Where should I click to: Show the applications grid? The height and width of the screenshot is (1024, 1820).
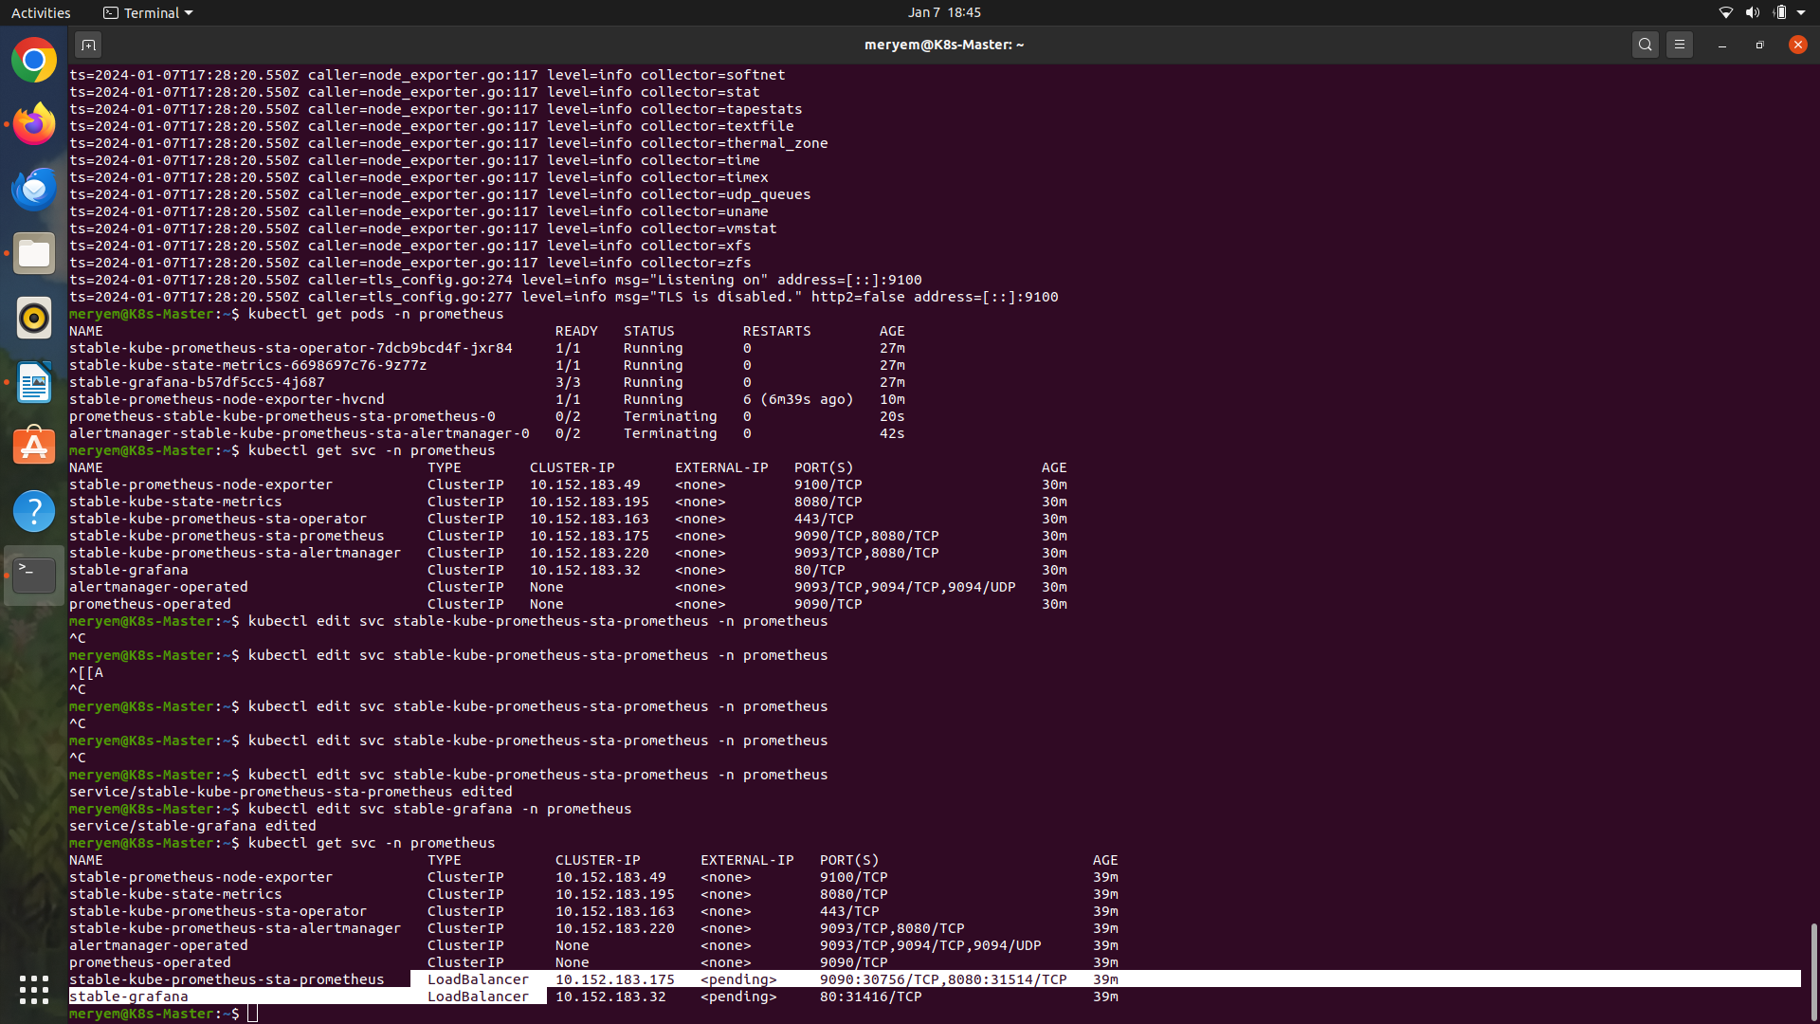pyautogui.click(x=34, y=990)
